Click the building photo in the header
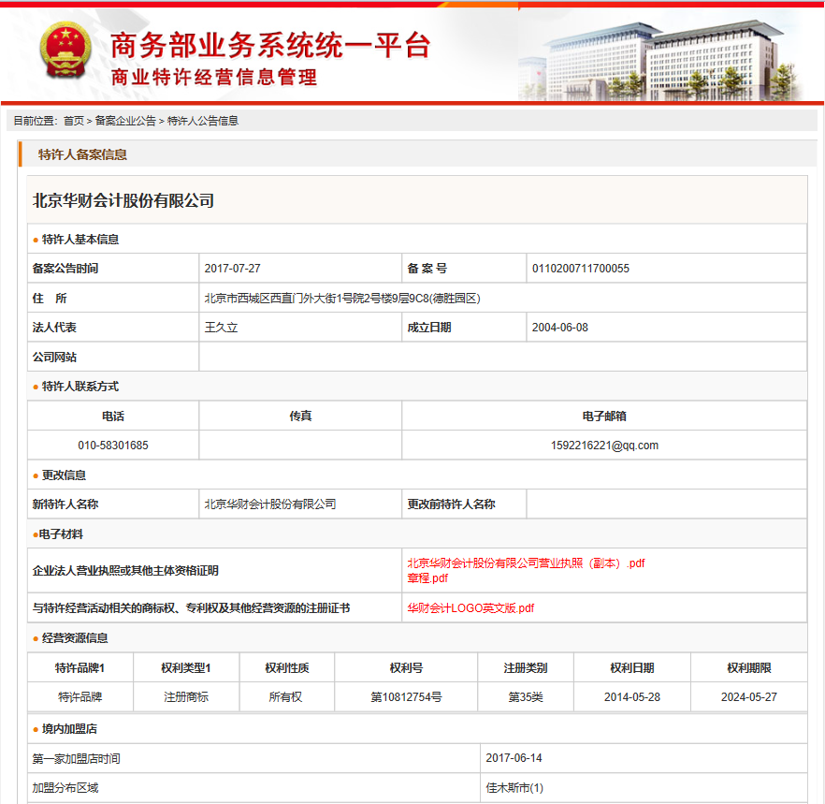The width and height of the screenshot is (825, 804). pos(660,61)
